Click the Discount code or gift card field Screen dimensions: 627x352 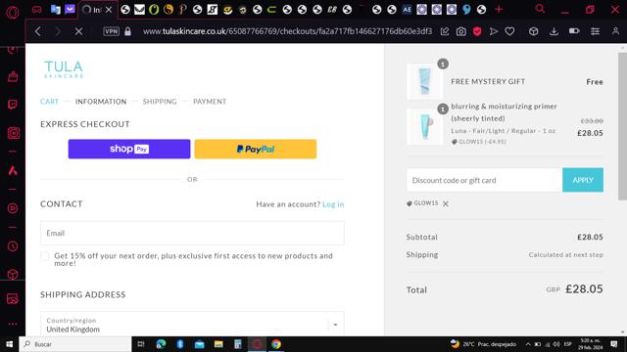coord(484,180)
